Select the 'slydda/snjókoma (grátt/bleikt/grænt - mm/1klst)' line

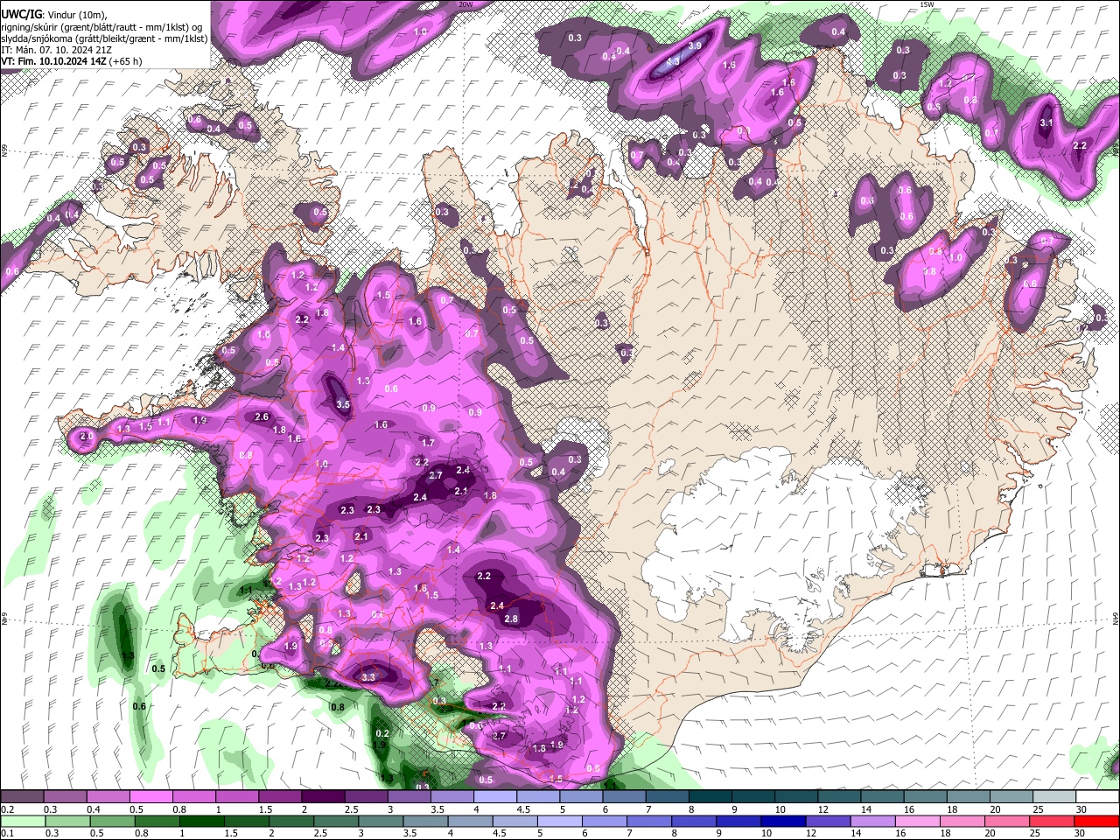(x=104, y=38)
